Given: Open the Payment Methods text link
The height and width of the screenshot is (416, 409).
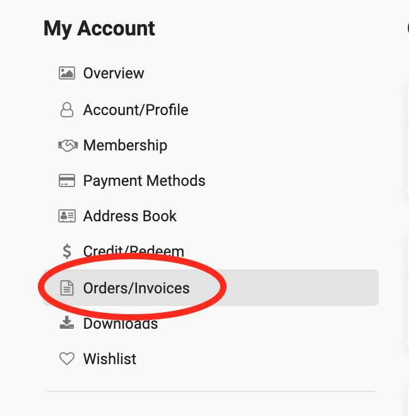Looking at the screenshot, I should [x=144, y=181].
